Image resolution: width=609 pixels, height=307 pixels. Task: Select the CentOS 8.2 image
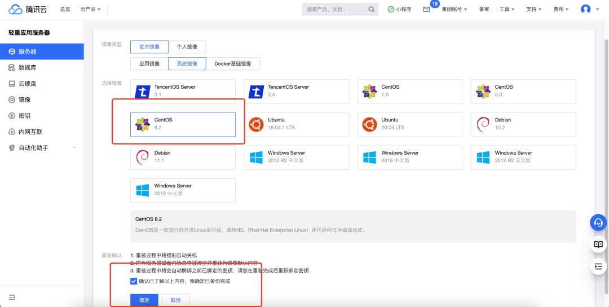[183, 125]
